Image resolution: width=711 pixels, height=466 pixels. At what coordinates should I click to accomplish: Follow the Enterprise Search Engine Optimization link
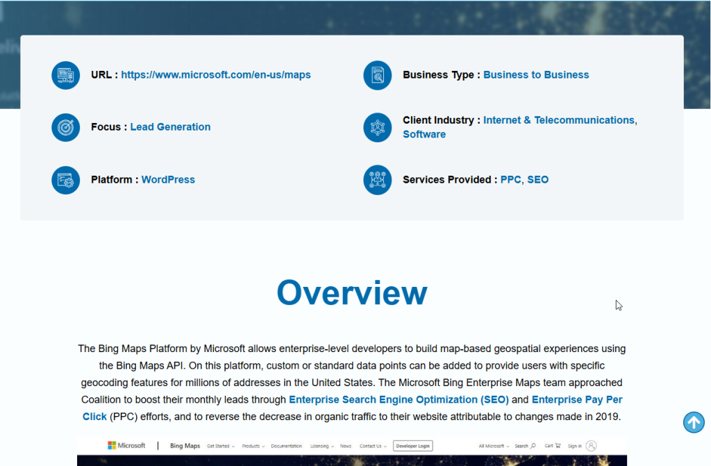click(x=399, y=400)
